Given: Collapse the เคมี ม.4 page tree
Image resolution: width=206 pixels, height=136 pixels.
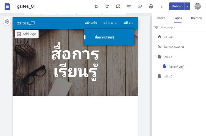Looking at the screenshot, I should [x=155, y=57].
